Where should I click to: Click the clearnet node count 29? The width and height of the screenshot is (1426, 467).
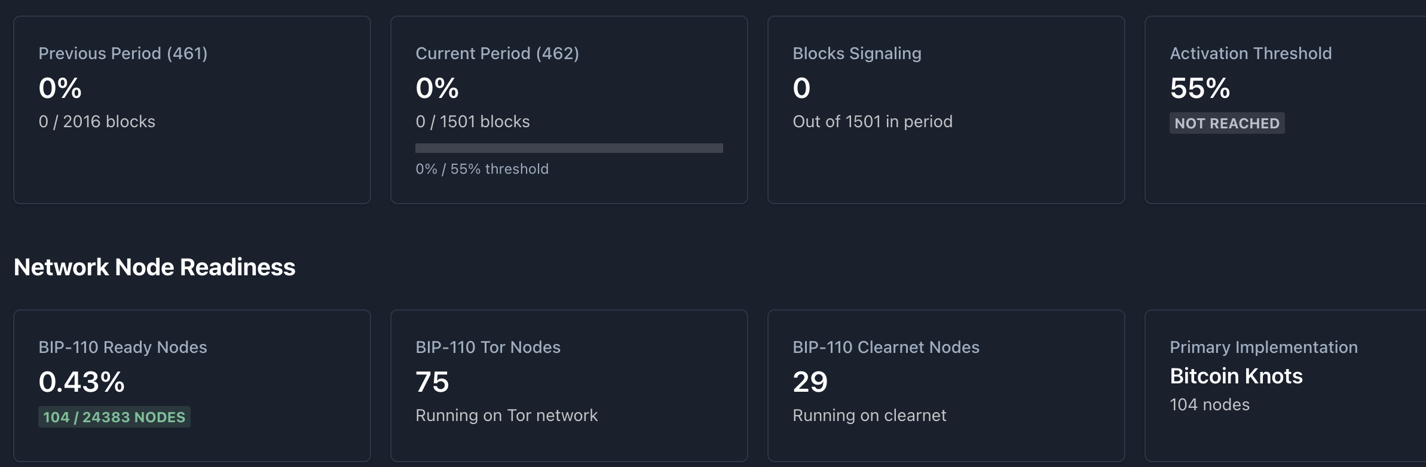pyautogui.click(x=810, y=382)
